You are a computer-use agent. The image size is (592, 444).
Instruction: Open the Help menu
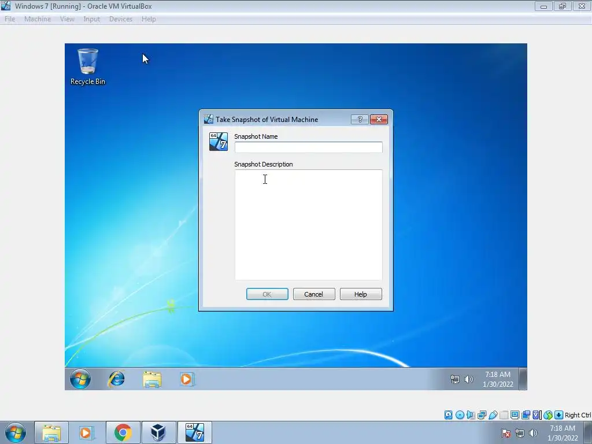coord(149,19)
